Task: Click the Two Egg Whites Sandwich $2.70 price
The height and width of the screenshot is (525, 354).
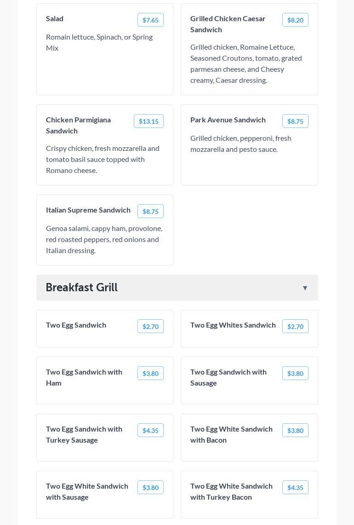Action: (x=295, y=326)
